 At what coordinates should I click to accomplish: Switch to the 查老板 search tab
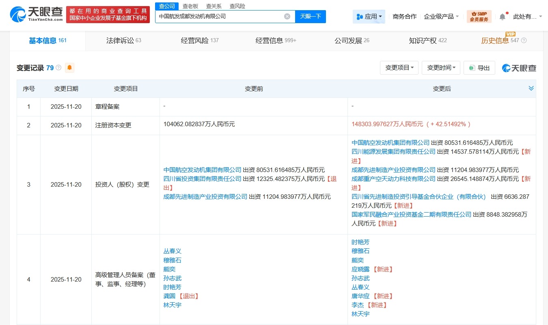191,6
